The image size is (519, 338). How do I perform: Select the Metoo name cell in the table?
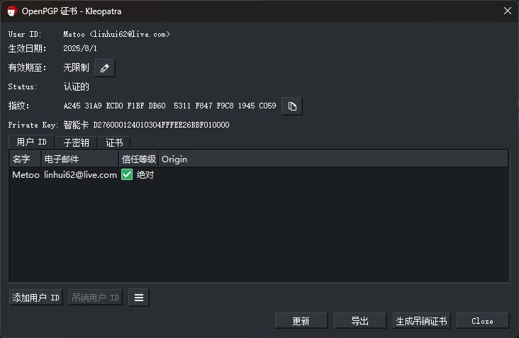(x=26, y=174)
